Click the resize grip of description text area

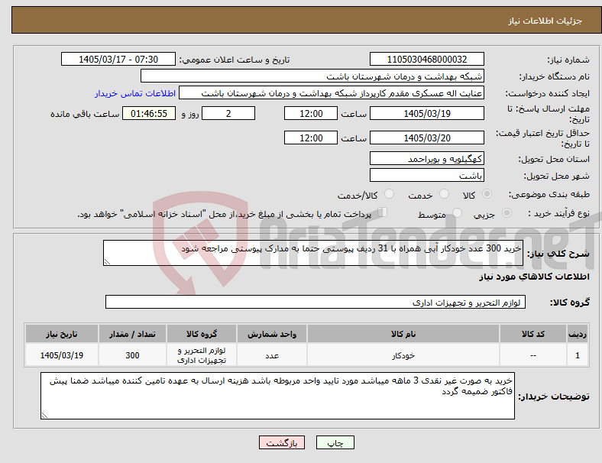click(x=107, y=262)
